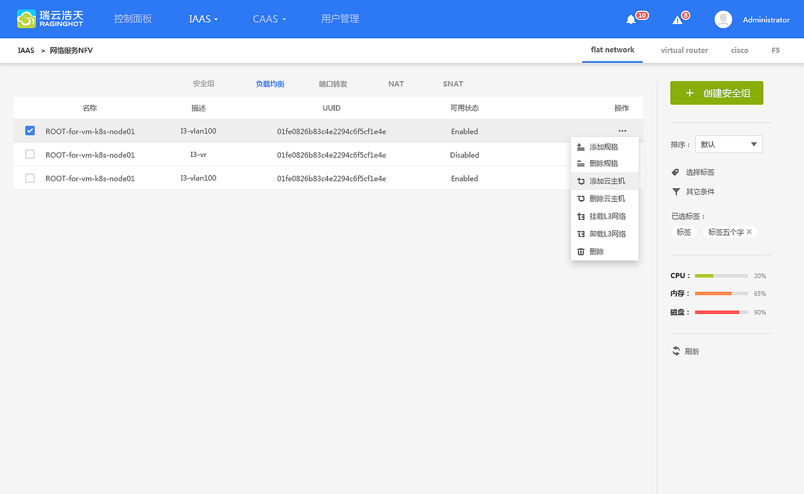Choose 删除 from the actions menu
Screen dimensions: 804x494
pos(604,252)
